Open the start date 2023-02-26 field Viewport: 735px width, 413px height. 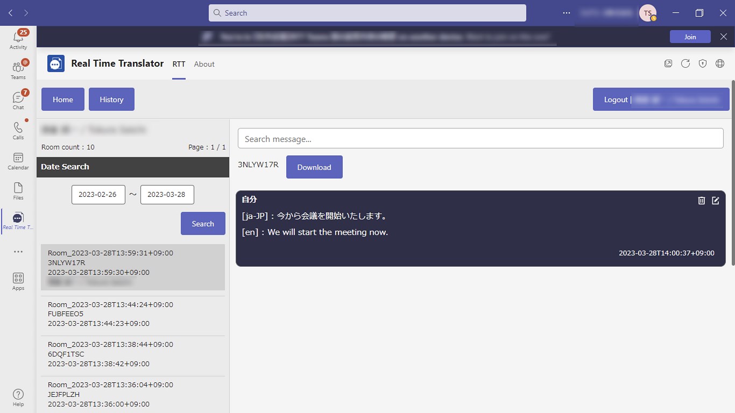click(x=98, y=195)
